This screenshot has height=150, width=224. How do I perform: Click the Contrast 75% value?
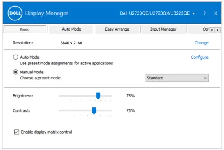click(x=131, y=110)
